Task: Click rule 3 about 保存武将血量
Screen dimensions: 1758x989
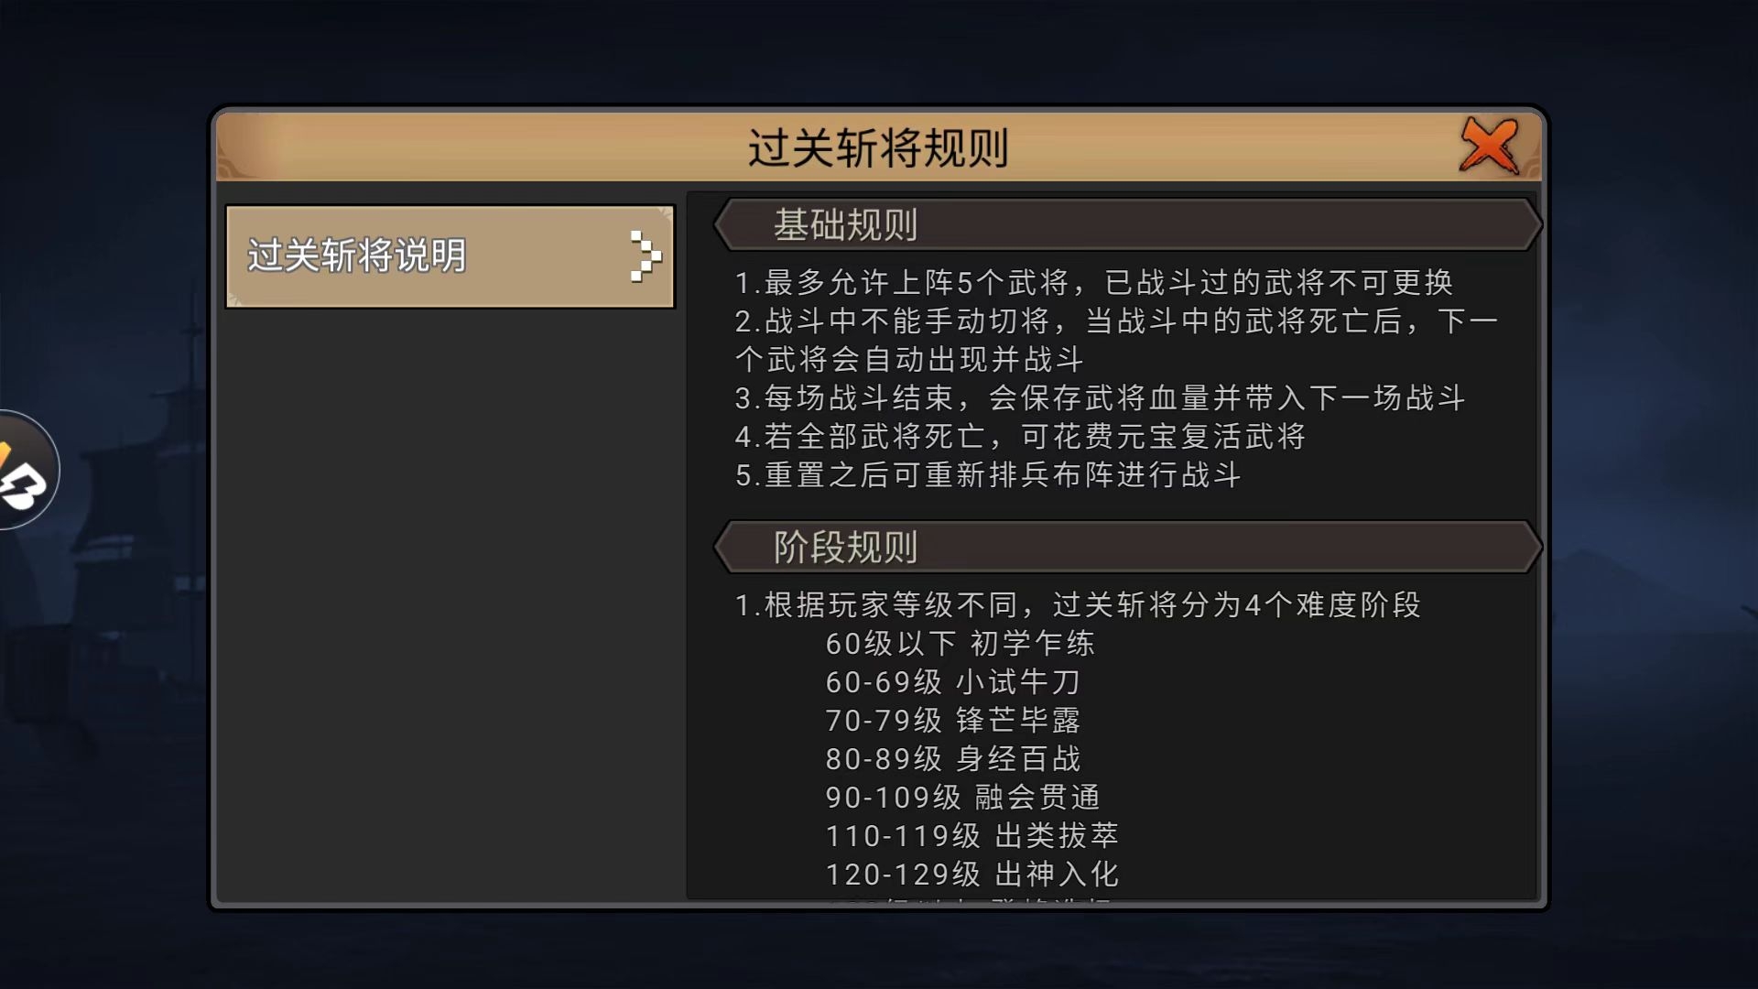Action: pos(1101,397)
